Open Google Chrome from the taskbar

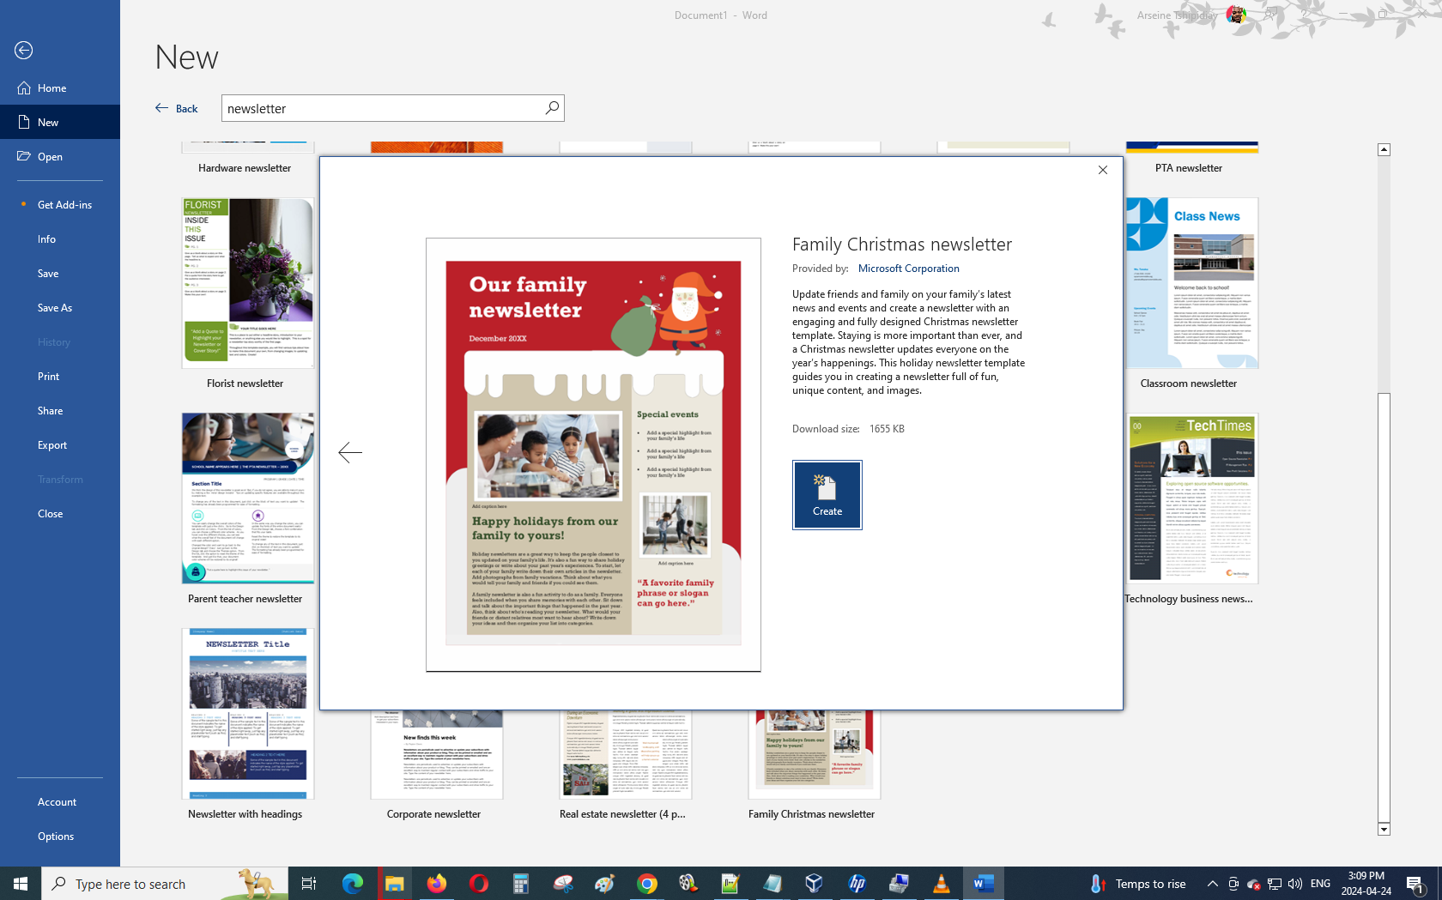(x=646, y=884)
